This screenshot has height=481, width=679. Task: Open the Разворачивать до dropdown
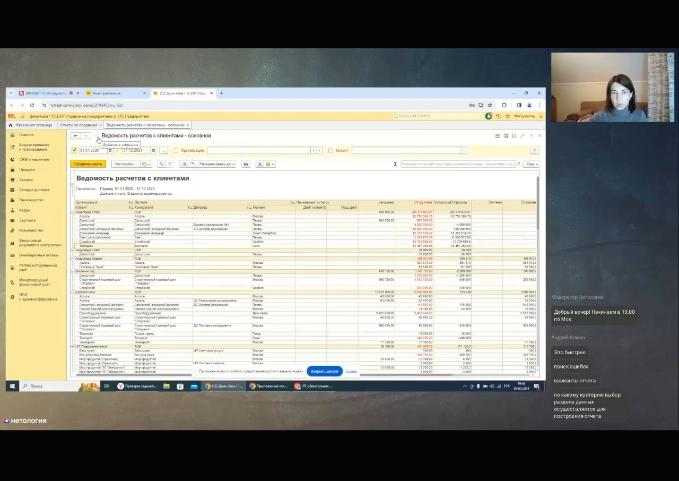217,164
